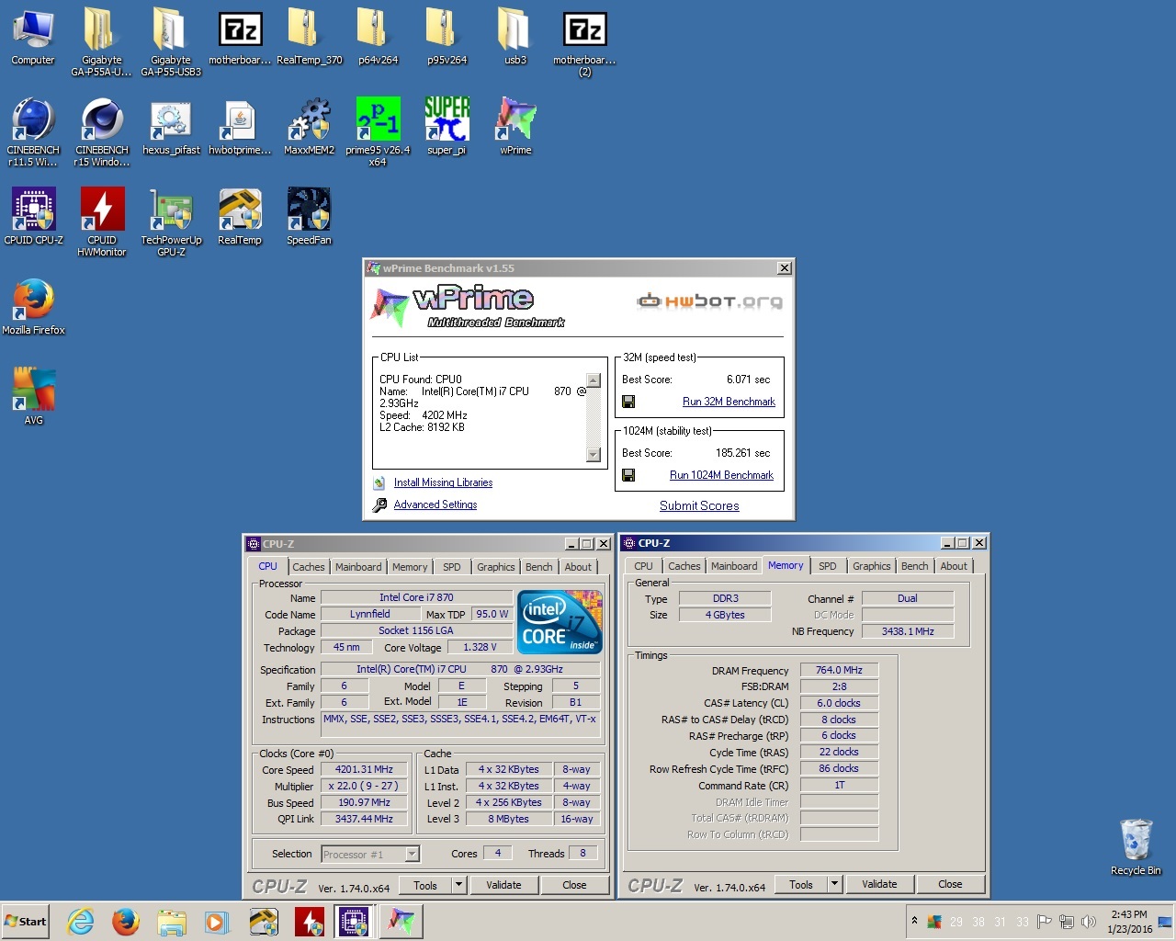Image resolution: width=1176 pixels, height=941 pixels.
Task: Open Processor Selection dropdown in CPU-Z
Action: tap(413, 855)
